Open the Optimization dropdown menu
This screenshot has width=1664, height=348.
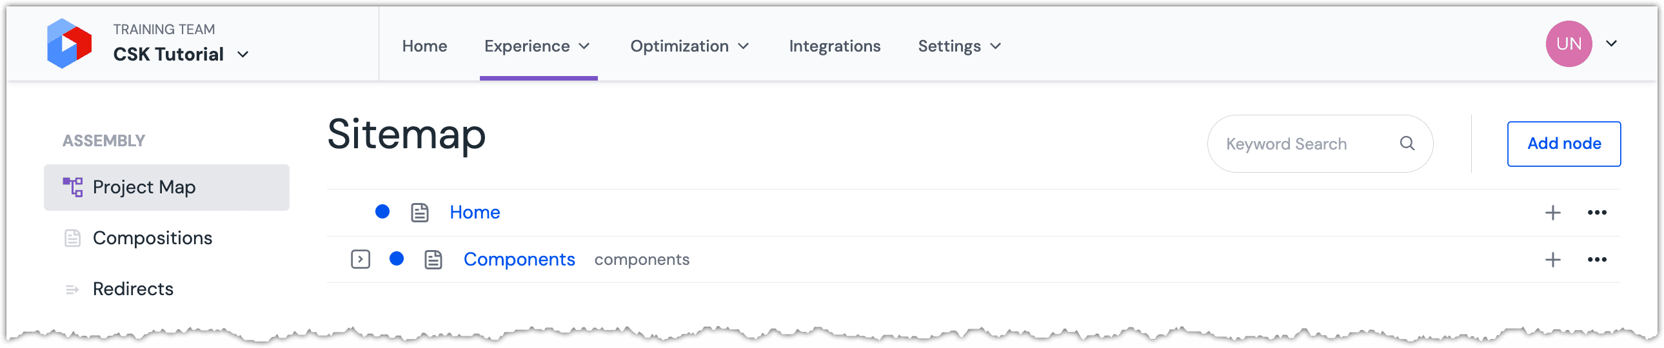point(689,46)
